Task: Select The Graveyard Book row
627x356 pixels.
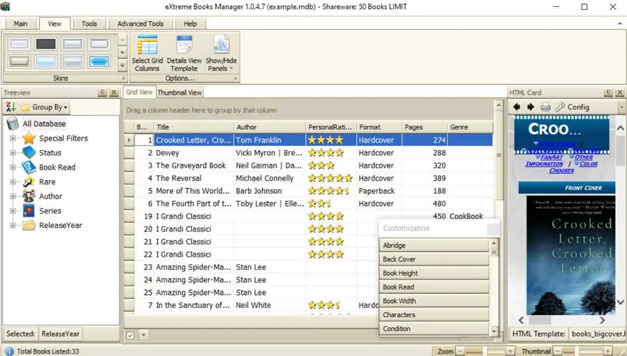Action: coord(190,165)
